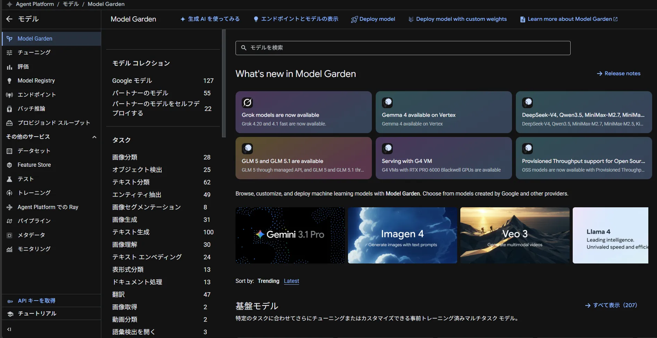The width and height of the screenshot is (657, 338).
Task: Open the Gemini 3.1 Pro banner
Action: click(x=290, y=235)
